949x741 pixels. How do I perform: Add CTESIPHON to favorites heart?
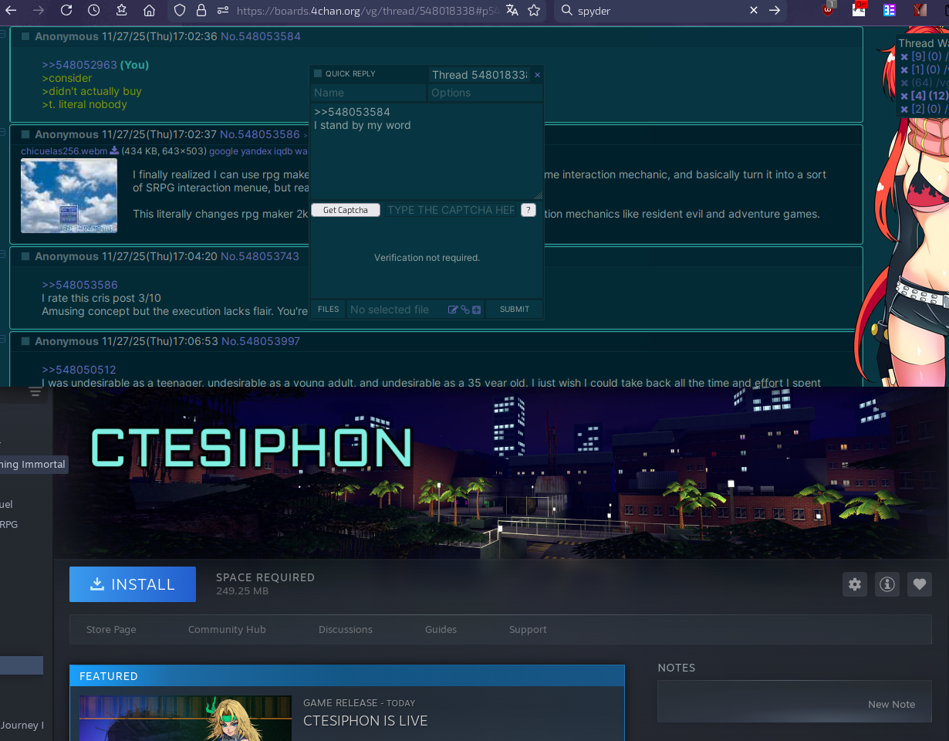(x=920, y=584)
